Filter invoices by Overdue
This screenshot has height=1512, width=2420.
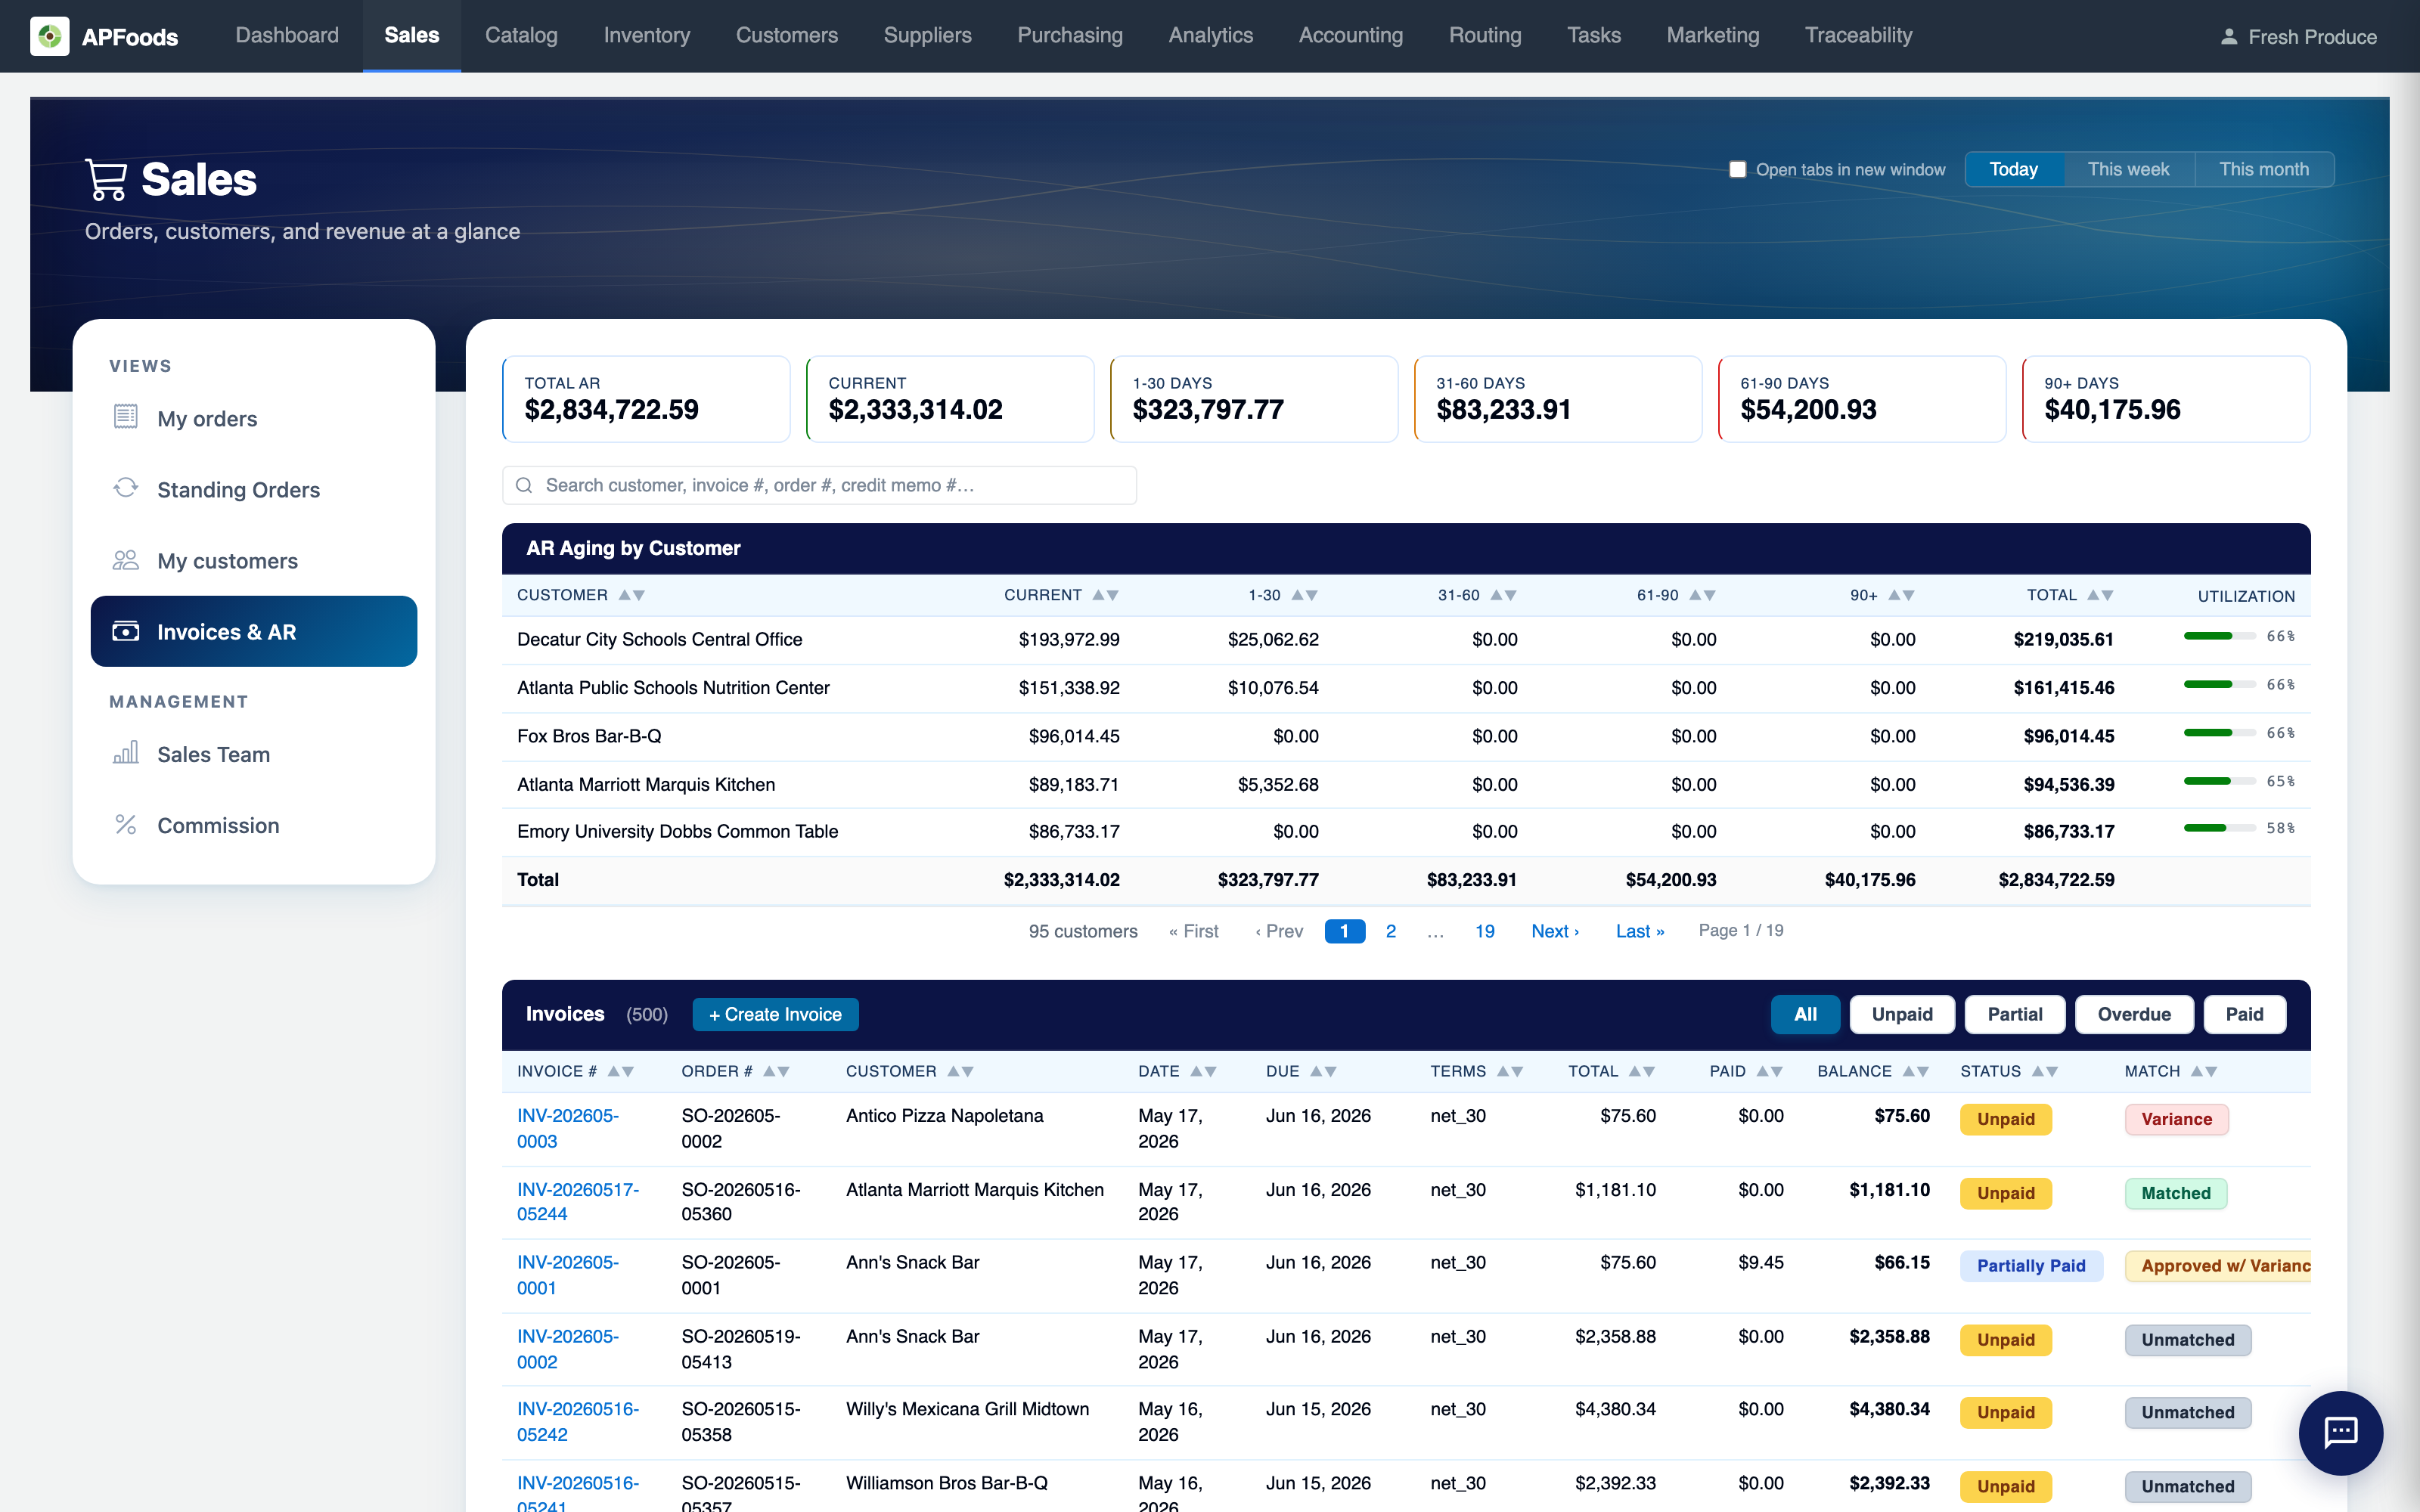2134,1014
